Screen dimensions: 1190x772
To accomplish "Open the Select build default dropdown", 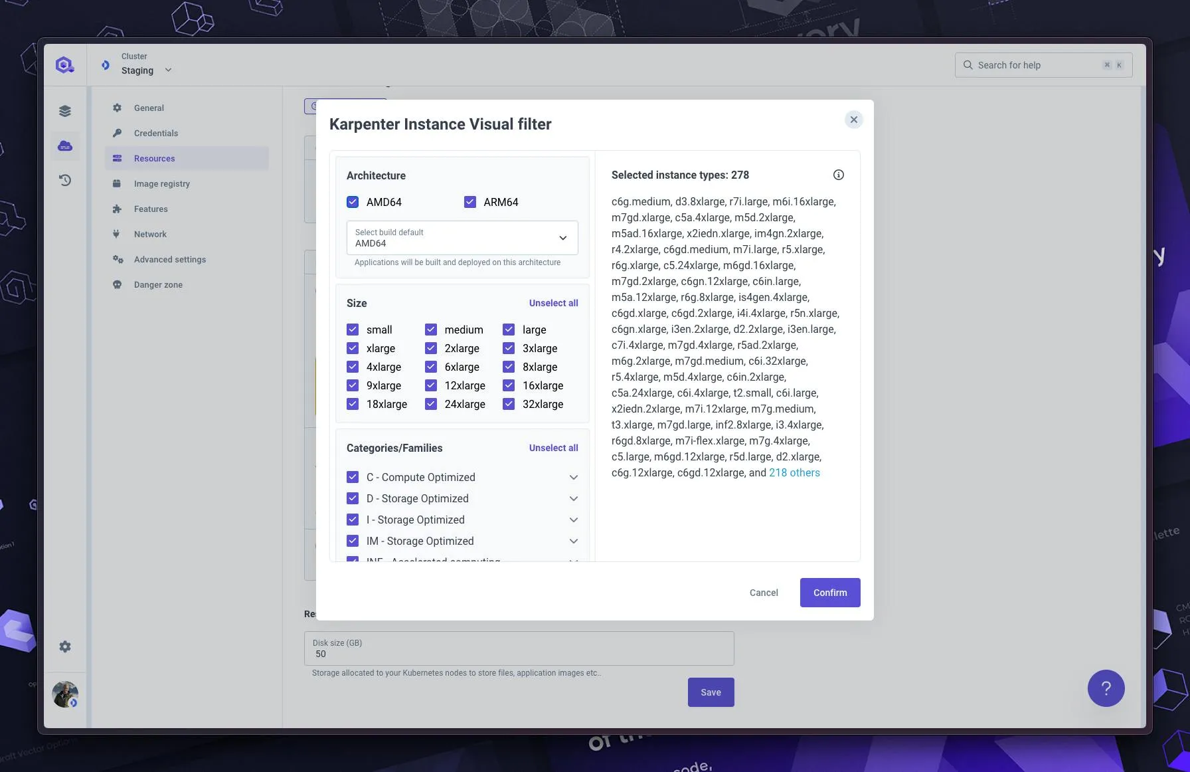I will pyautogui.click(x=462, y=238).
